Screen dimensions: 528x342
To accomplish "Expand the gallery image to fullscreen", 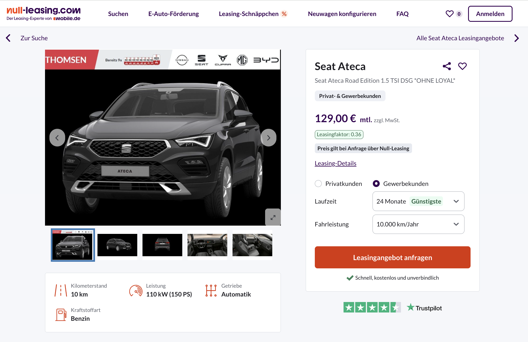I will pos(273,217).
